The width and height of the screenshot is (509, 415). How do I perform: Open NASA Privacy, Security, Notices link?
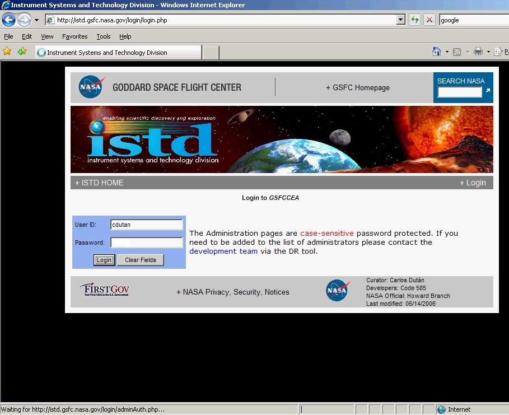(233, 292)
